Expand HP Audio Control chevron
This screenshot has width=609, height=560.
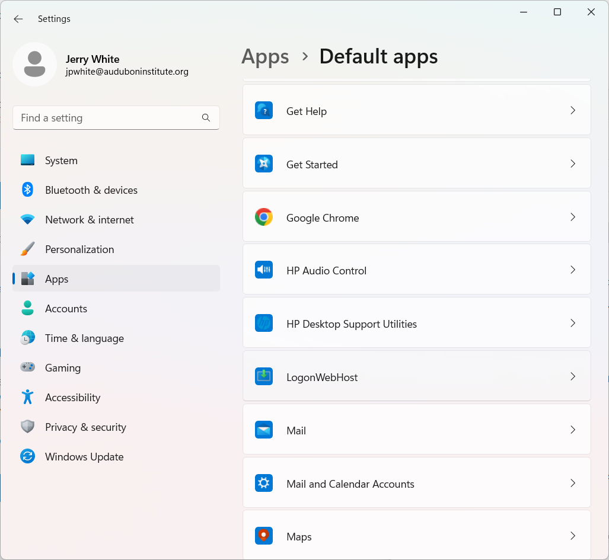pyautogui.click(x=573, y=270)
